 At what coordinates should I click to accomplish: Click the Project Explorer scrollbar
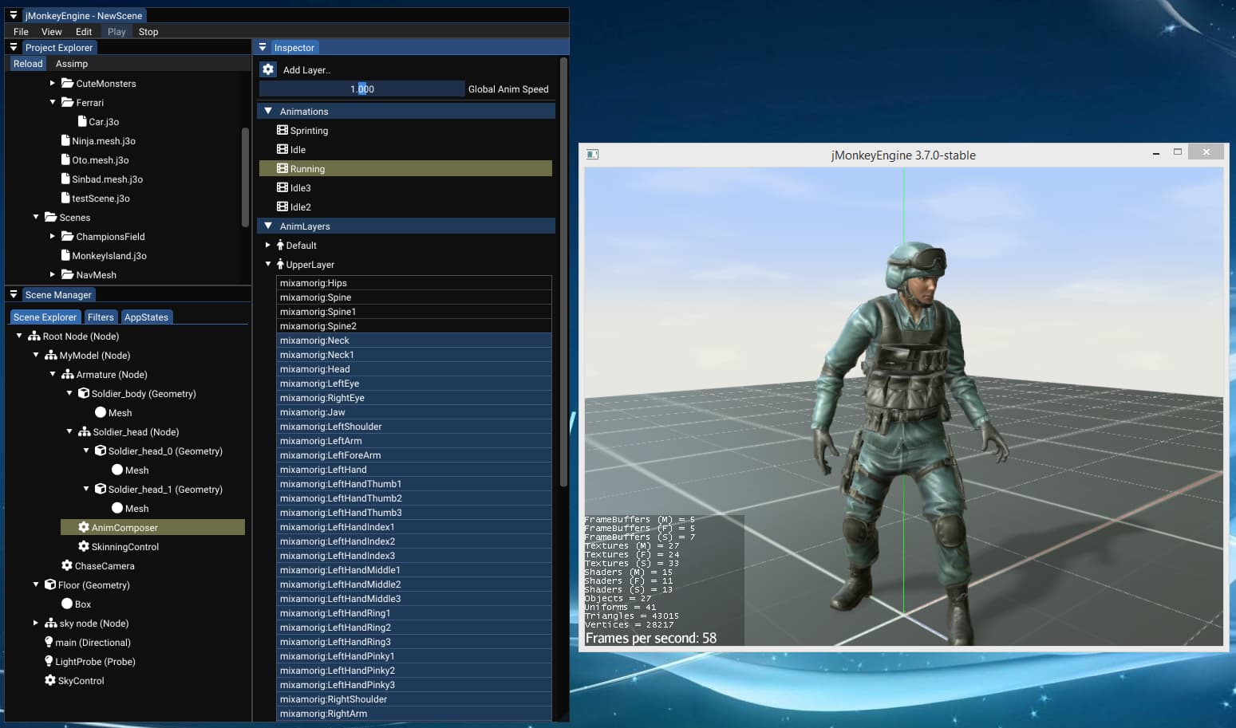point(245,177)
